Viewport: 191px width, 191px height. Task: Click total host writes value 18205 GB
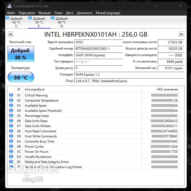click(x=171, y=48)
